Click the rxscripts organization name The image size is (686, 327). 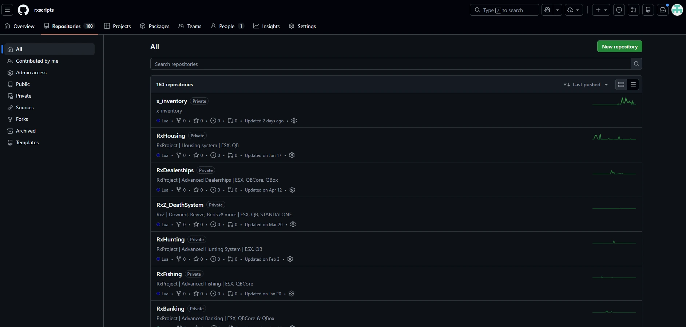pyautogui.click(x=44, y=10)
